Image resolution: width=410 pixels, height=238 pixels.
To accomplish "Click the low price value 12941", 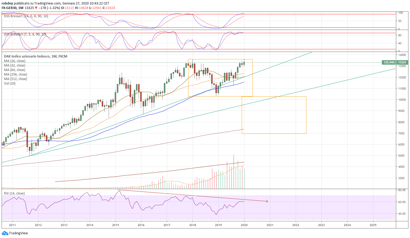I will (97, 8).
